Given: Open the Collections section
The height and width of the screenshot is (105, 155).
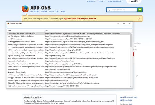Looking at the screenshot, I should coord(54,12).
